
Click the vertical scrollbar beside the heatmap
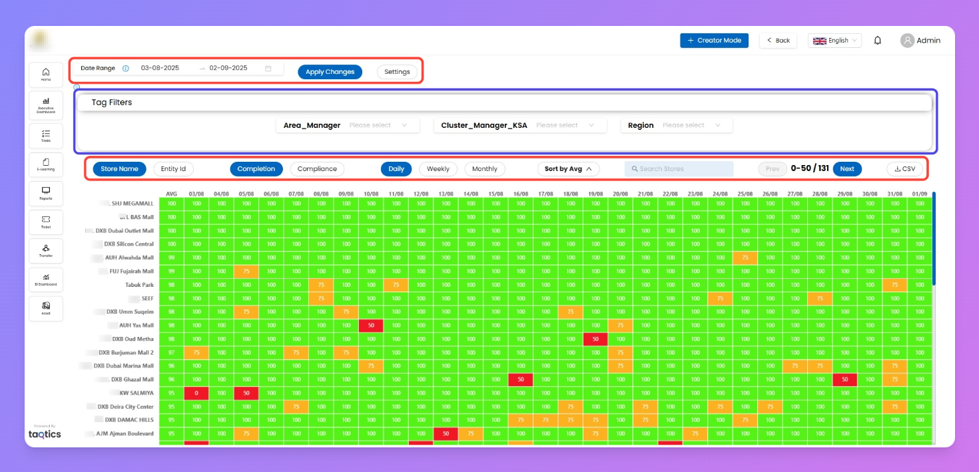(934, 240)
